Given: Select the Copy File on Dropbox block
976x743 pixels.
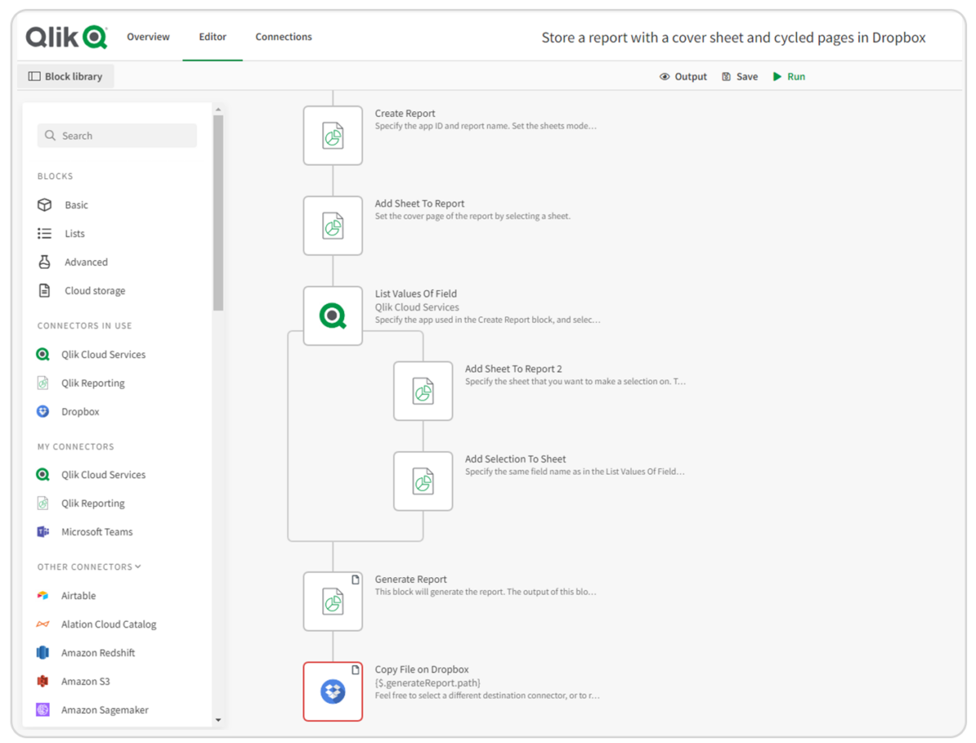Looking at the screenshot, I should click(333, 692).
